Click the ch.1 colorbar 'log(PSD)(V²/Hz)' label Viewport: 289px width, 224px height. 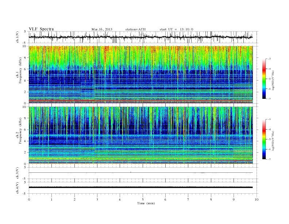click(273, 81)
